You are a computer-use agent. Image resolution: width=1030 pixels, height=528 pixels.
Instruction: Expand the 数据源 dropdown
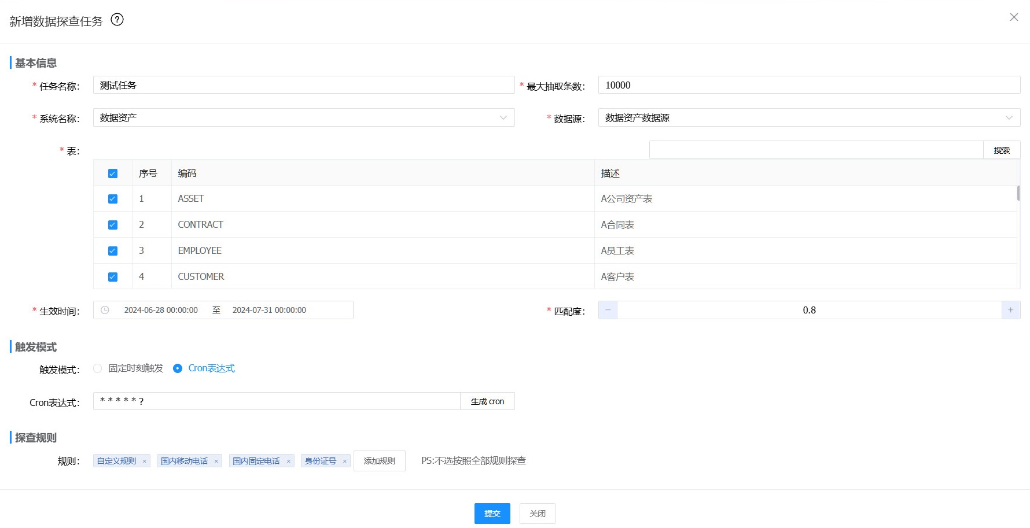(x=808, y=118)
